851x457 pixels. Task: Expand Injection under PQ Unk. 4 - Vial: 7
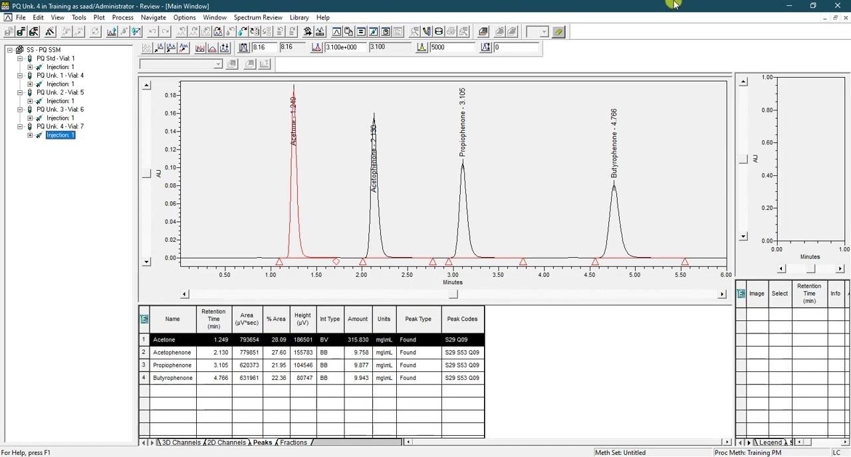pyautogui.click(x=30, y=135)
